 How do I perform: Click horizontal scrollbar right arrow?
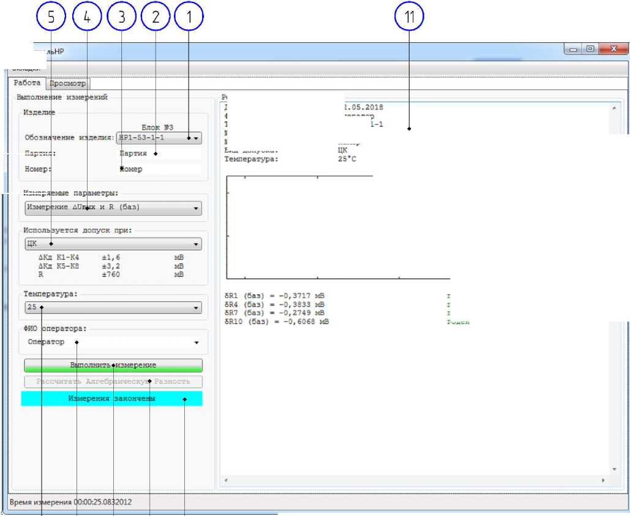[x=604, y=480]
